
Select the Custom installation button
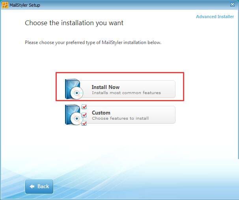point(130,115)
